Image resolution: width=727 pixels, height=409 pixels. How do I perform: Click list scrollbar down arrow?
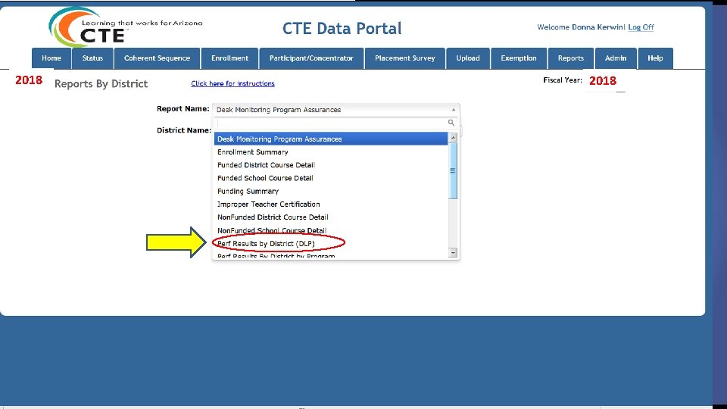[x=453, y=253]
